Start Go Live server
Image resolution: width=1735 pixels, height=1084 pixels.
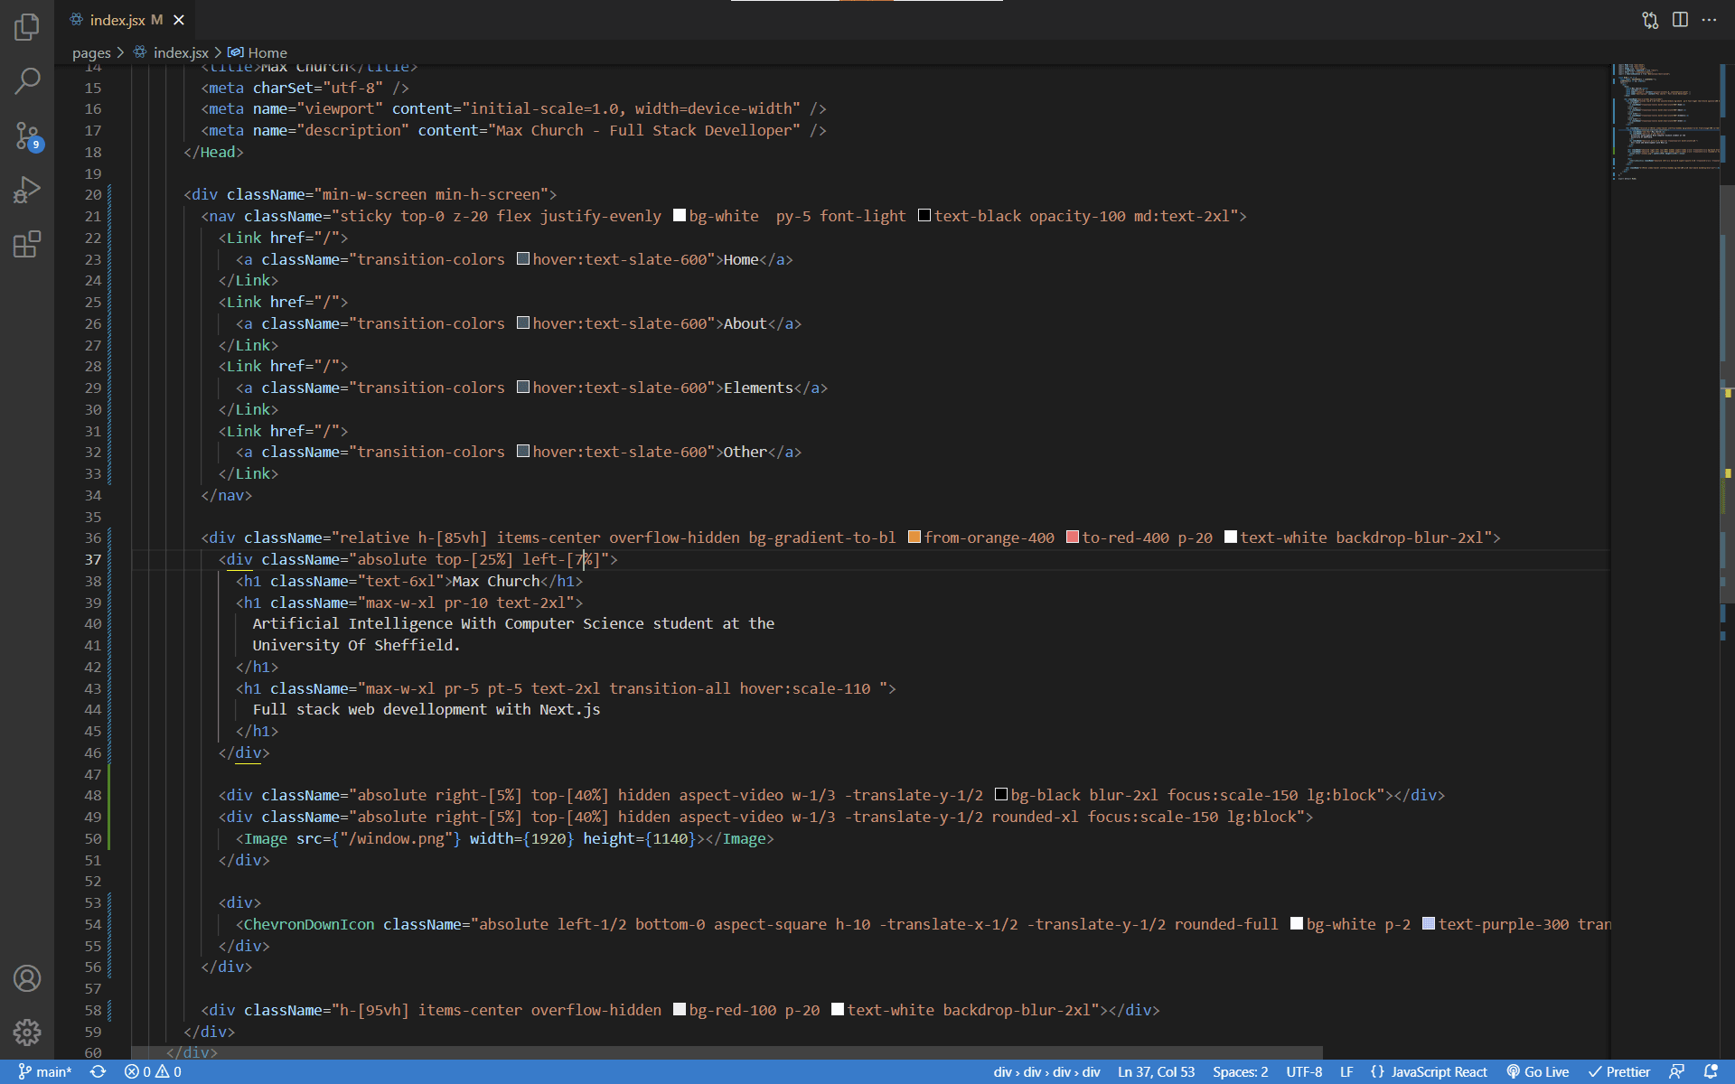[1538, 1072]
